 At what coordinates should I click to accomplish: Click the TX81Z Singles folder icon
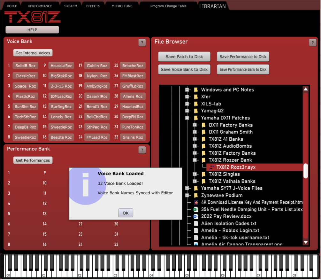click(203, 174)
